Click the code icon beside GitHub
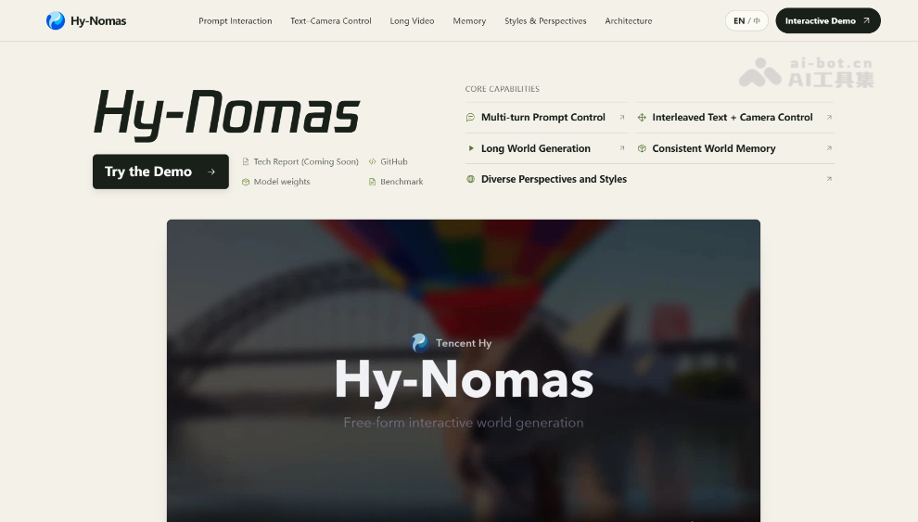The image size is (918, 522). click(373, 161)
